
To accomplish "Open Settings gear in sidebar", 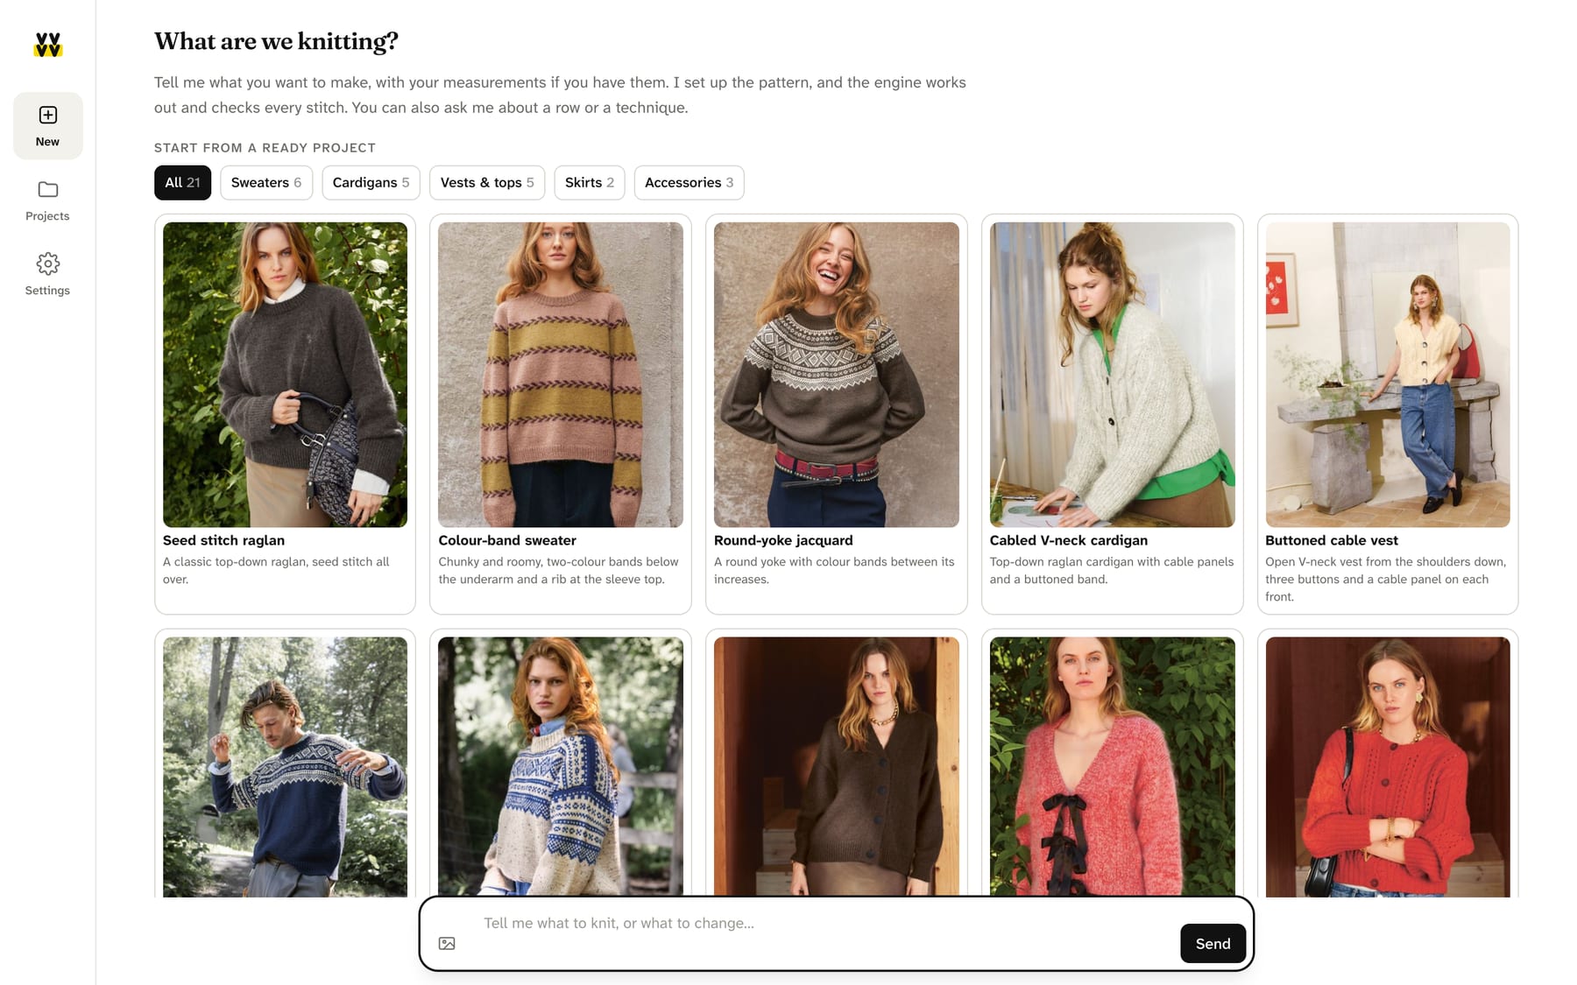I will pyautogui.click(x=47, y=275).
